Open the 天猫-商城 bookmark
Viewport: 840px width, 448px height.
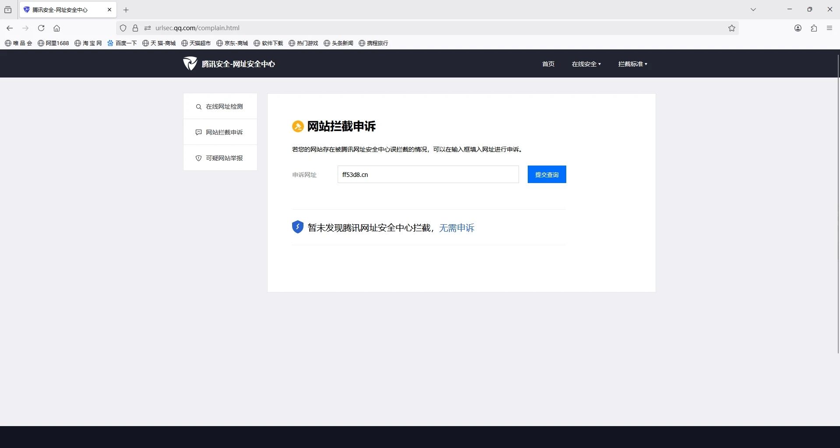tap(159, 43)
